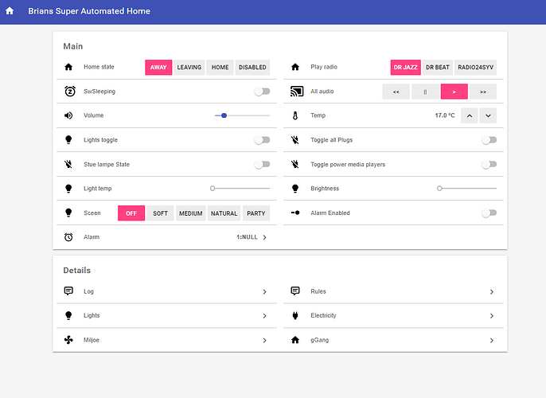
Task: Click the speaker icon next to Volume
Action: 68,115
